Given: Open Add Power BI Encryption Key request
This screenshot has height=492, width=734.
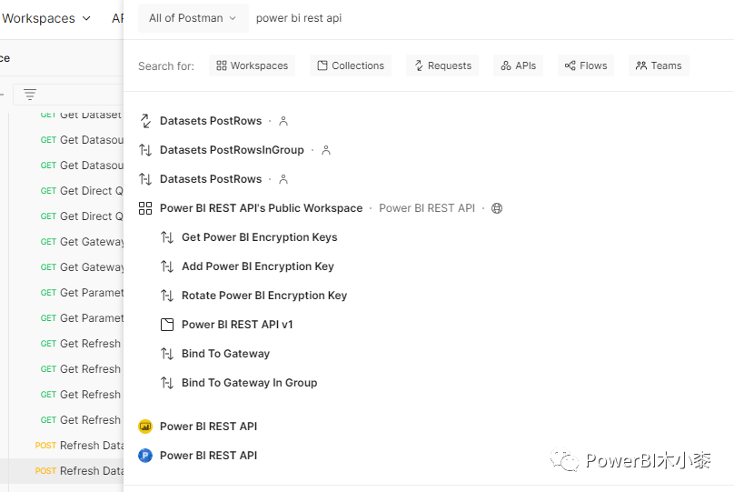Looking at the screenshot, I should (258, 266).
